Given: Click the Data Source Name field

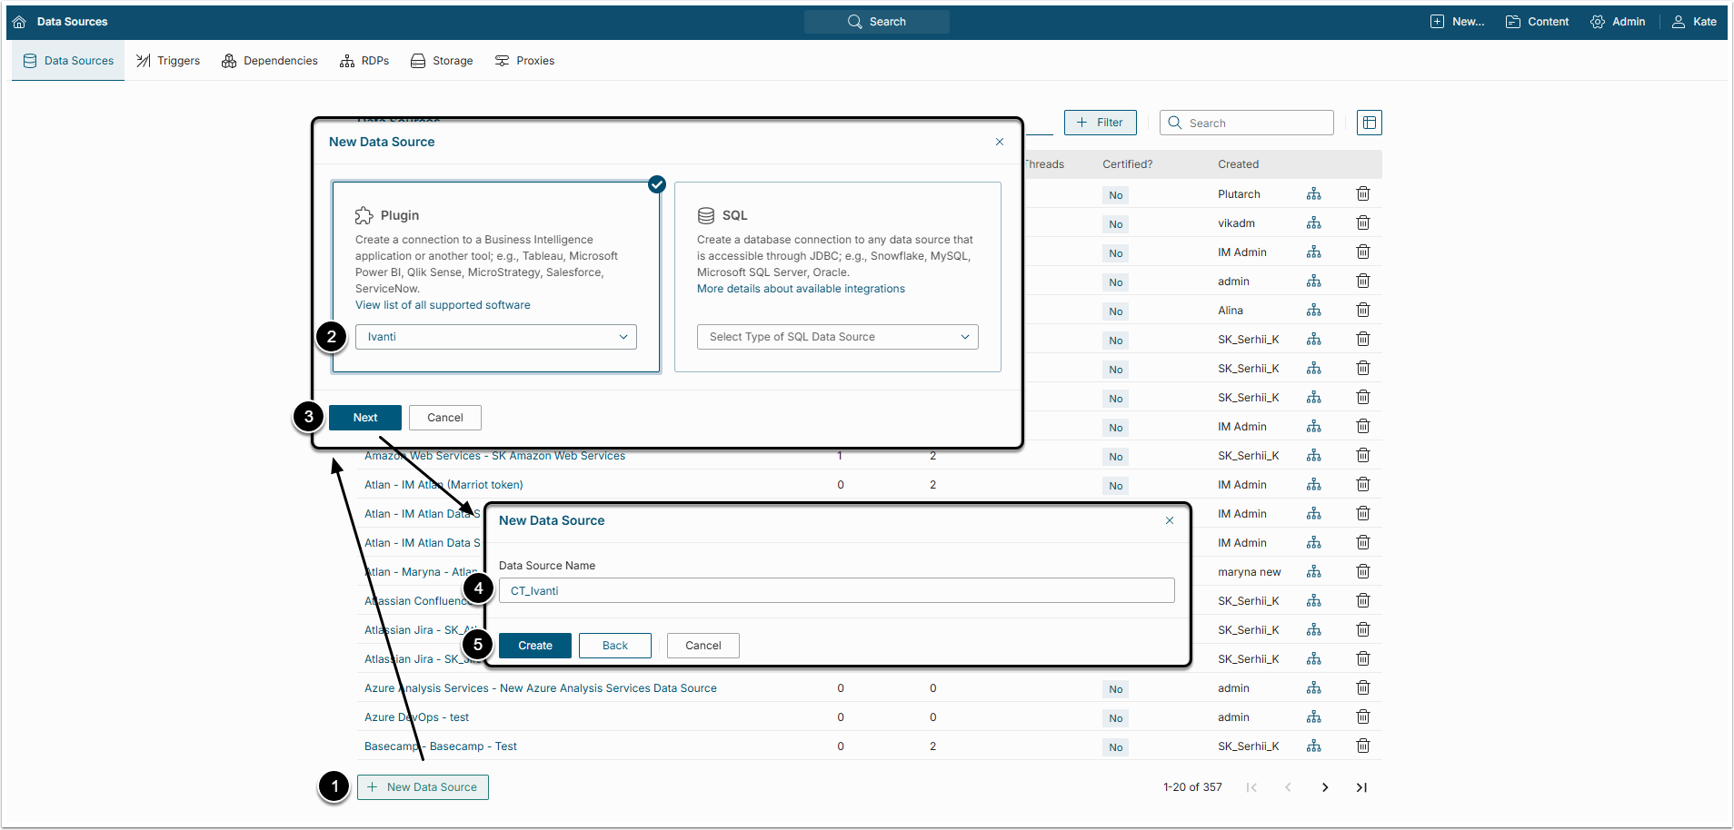Looking at the screenshot, I should tap(837, 590).
